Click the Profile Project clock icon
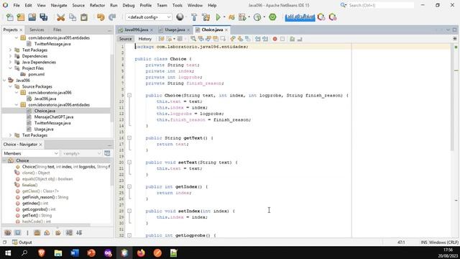Viewport: 460px width, 259px height. 257,17
